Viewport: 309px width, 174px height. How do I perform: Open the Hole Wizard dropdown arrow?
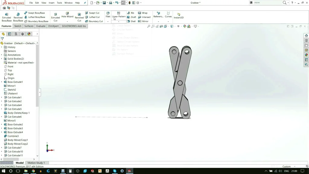(67, 21)
